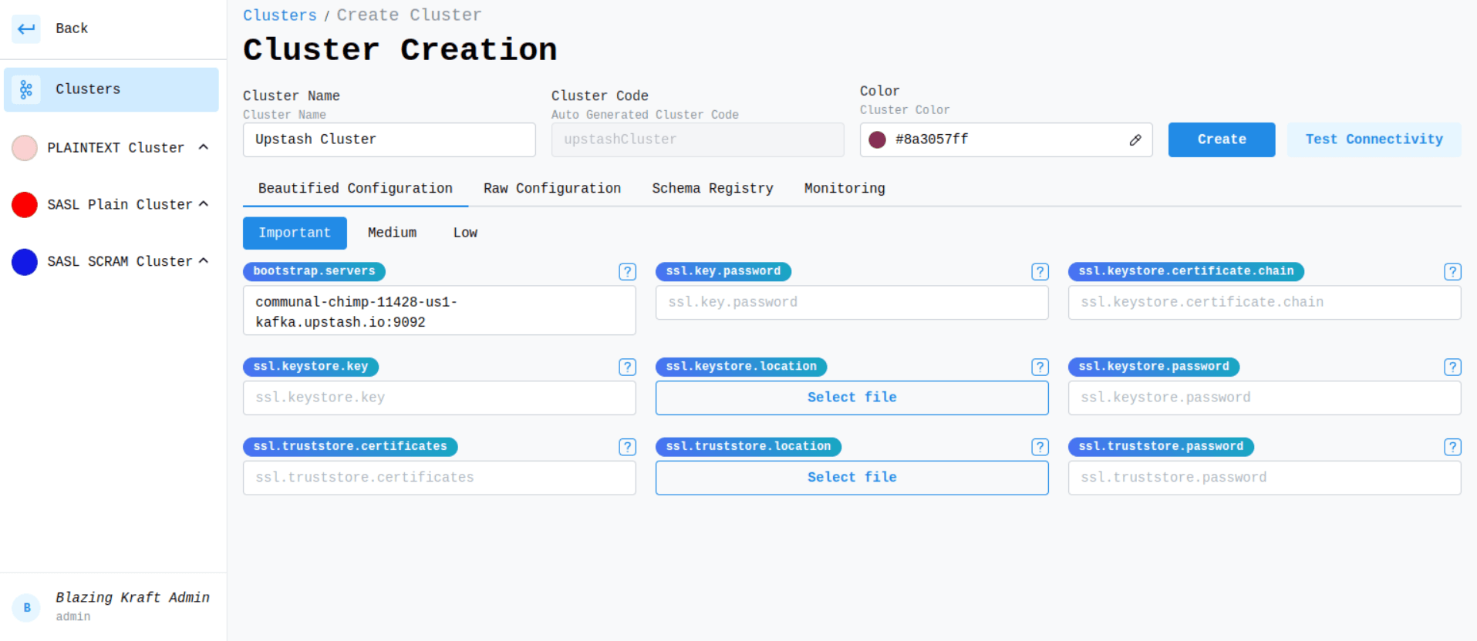
Task: Open help for ssl.truststore.location
Action: coord(1040,447)
